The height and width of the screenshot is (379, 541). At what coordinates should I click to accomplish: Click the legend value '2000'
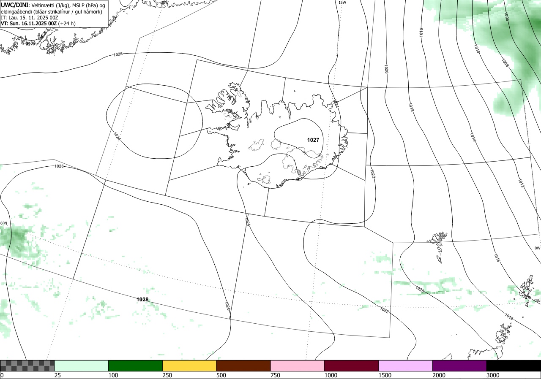[439, 375]
